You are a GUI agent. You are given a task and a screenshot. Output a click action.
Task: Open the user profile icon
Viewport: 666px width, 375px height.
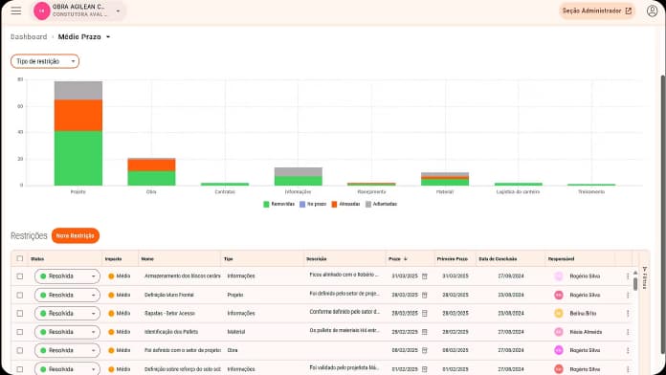[652, 11]
